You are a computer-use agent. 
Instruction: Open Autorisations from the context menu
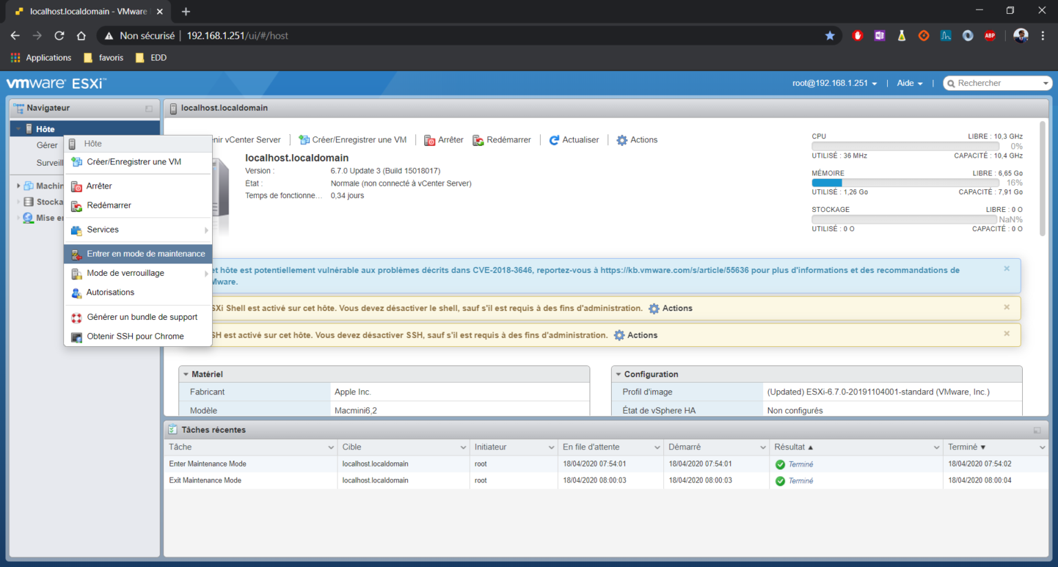pos(111,292)
